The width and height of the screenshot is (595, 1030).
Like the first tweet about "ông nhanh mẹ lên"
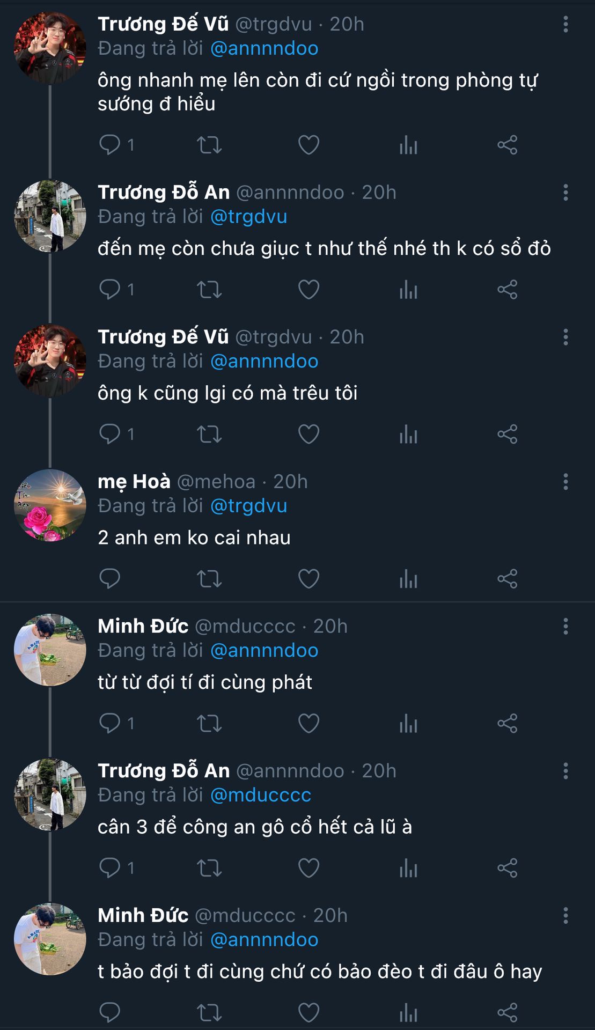point(308,145)
